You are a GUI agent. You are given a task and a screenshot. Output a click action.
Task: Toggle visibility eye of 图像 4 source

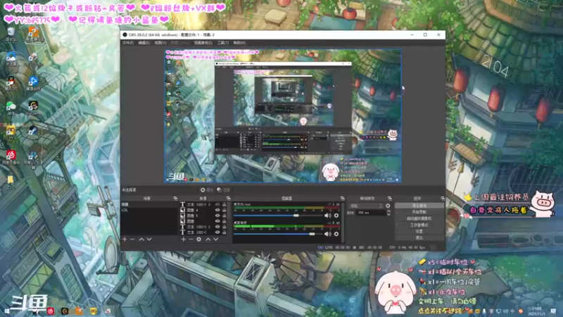click(x=217, y=210)
